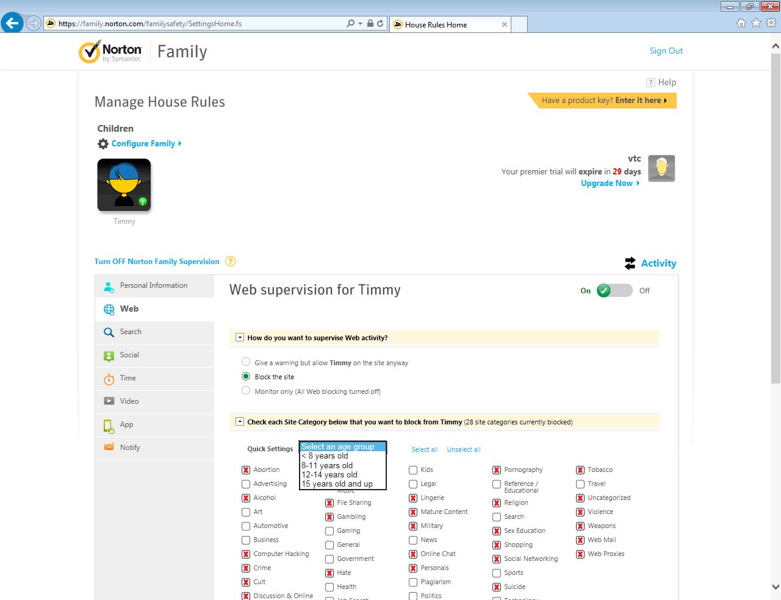Click 'Enter it here' product key button

(640, 101)
